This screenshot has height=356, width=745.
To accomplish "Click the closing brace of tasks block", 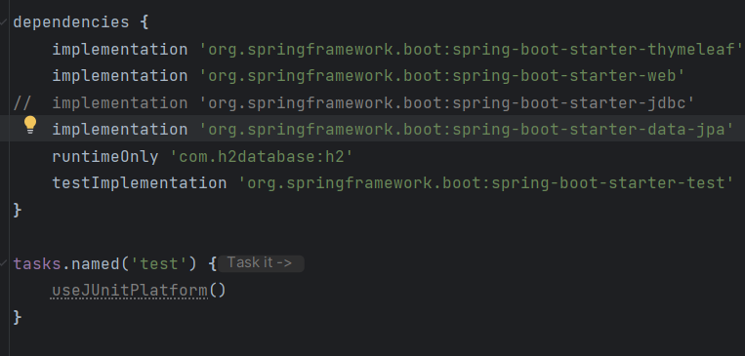I will [x=18, y=317].
